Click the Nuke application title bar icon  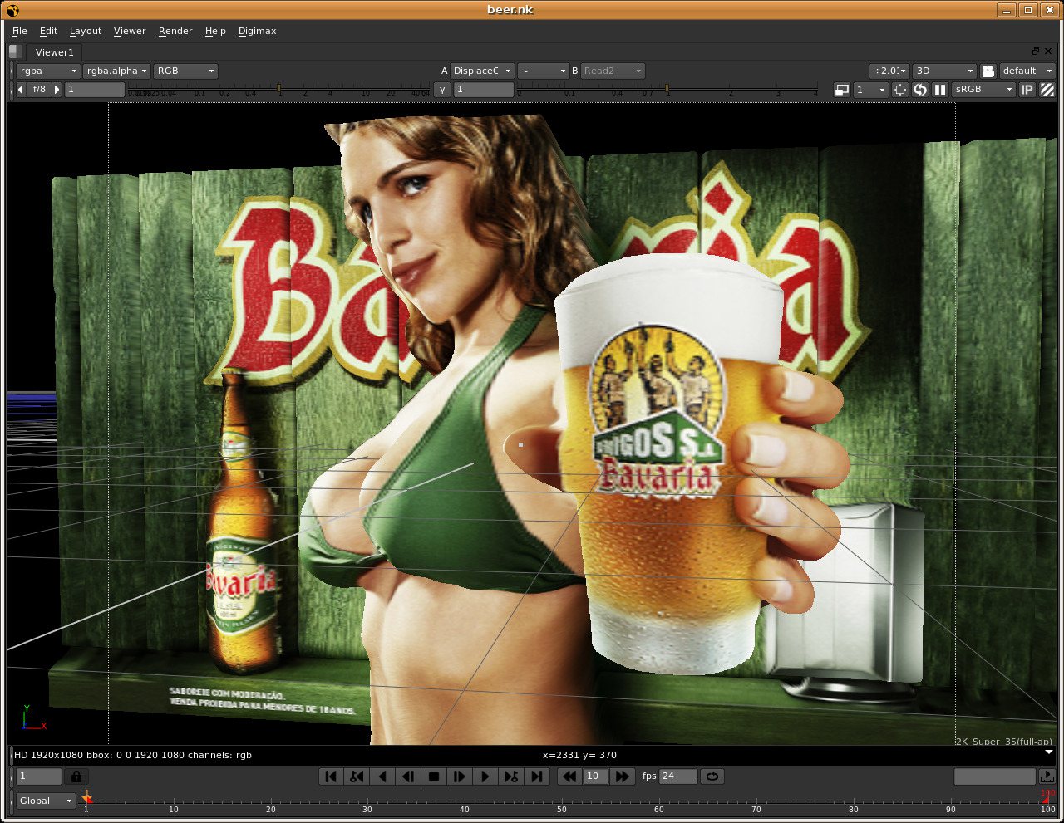12,10
